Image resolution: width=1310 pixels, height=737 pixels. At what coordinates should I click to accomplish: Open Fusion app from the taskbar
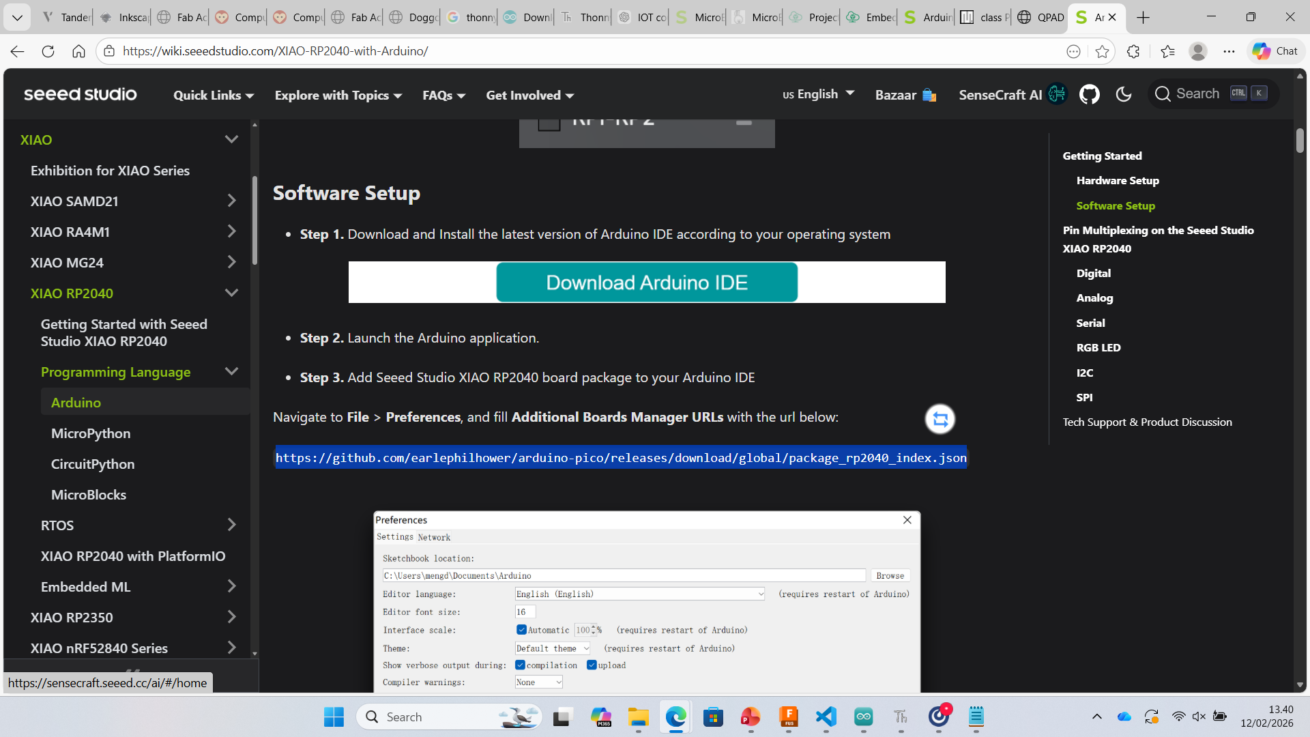click(x=788, y=717)
